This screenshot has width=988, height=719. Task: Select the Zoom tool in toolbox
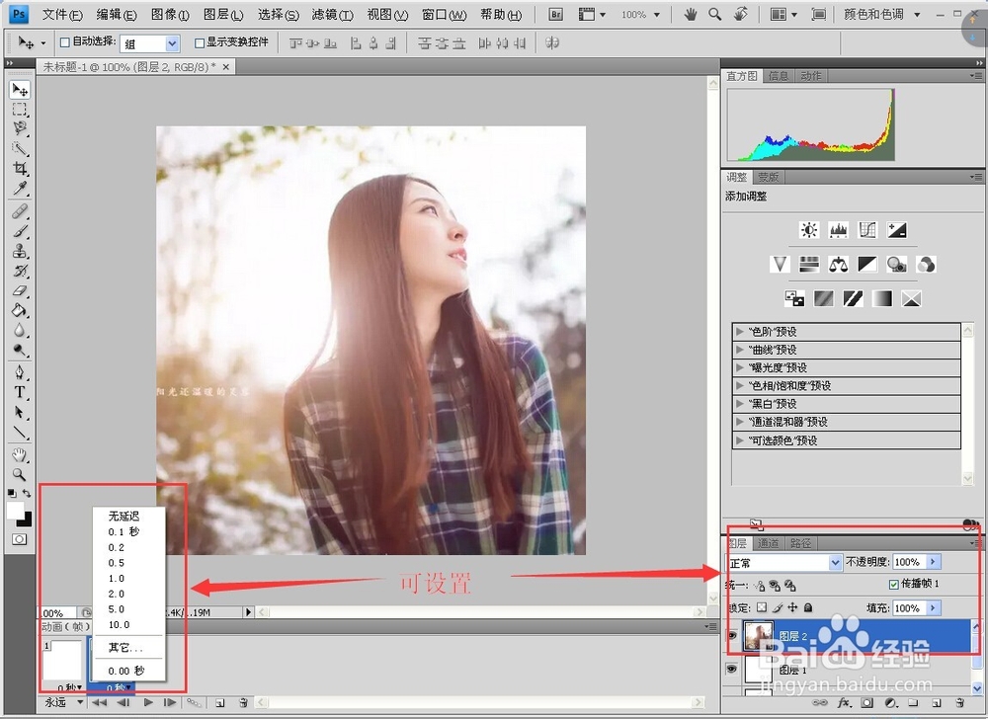pyautogui.click(x=20, y=474)
